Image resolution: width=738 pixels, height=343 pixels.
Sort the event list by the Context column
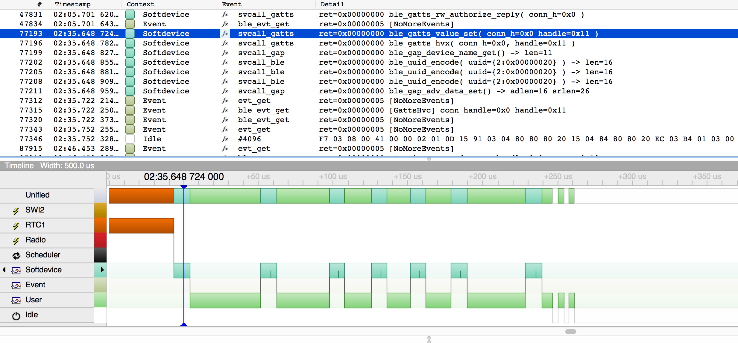[x=140, y=4]
